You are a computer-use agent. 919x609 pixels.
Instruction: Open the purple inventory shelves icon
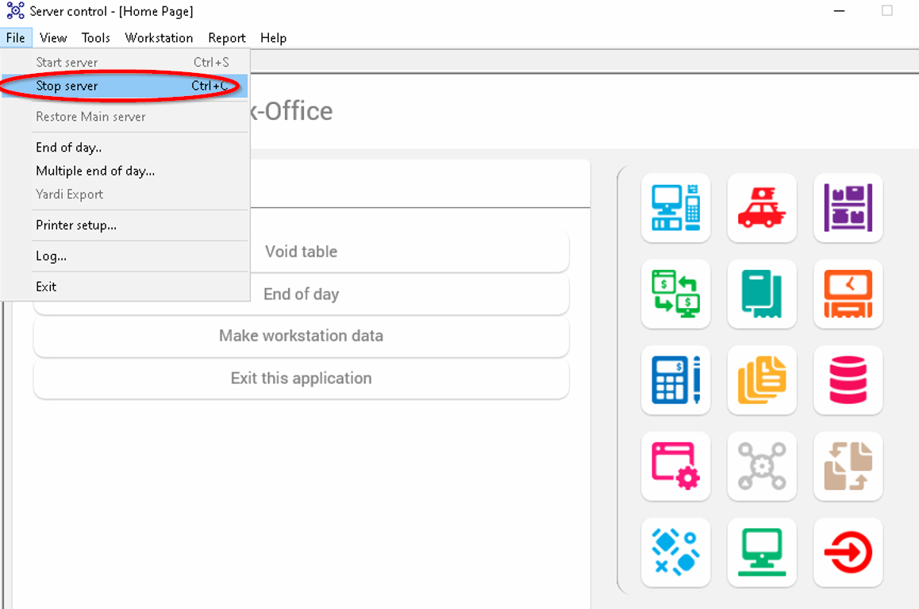(848, 207)
